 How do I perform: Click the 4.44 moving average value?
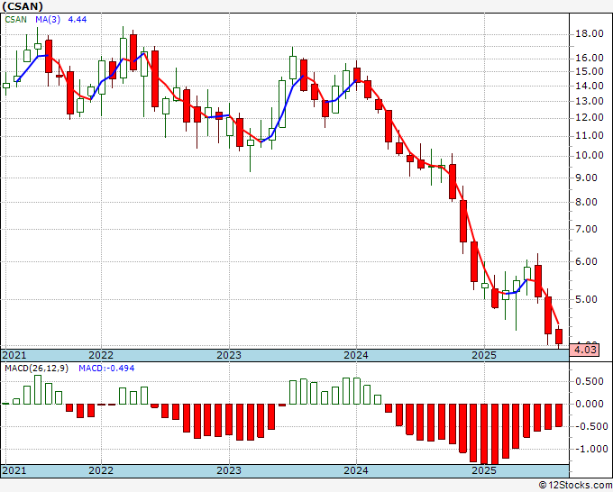point(78,20)
